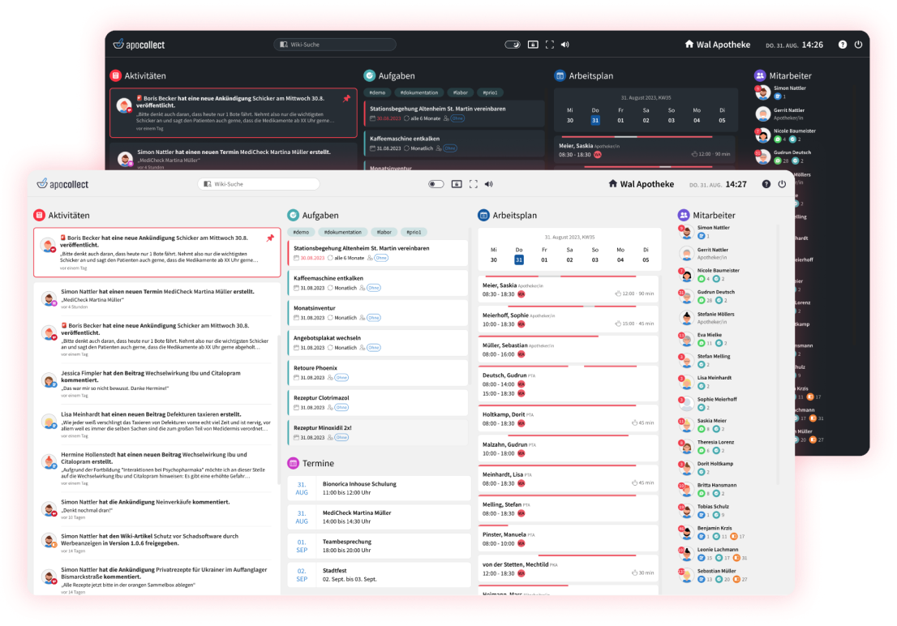Image resolution: width=897 pixels, height=626 pixels.
Task: Toggle the dark mode switch in the light window
Action: point(436,184)
